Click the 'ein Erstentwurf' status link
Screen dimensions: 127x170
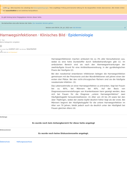pyautogui.click(x=13, y=52)
